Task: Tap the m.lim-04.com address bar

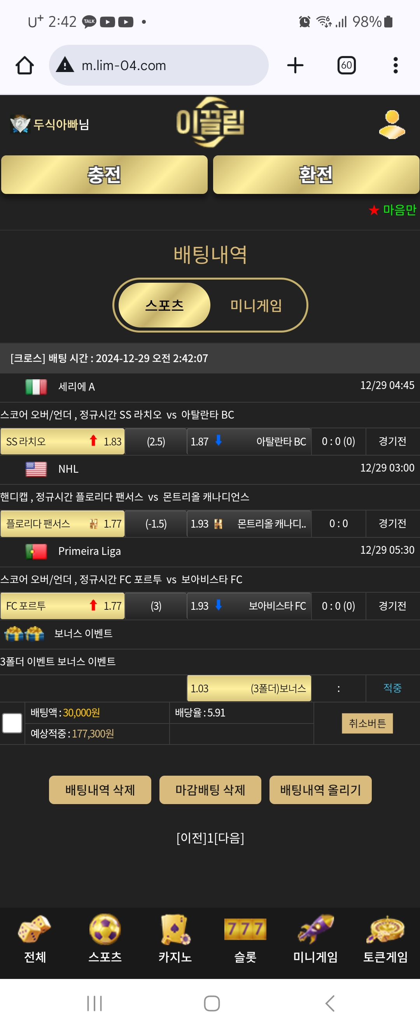Action: click(159, 65)
